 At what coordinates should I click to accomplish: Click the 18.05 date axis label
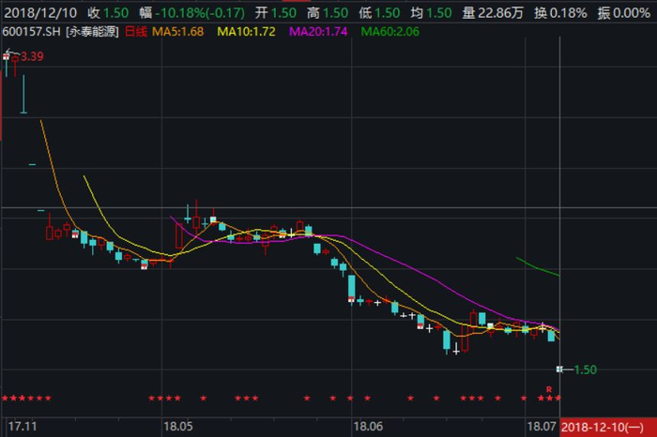pos(178,427)
